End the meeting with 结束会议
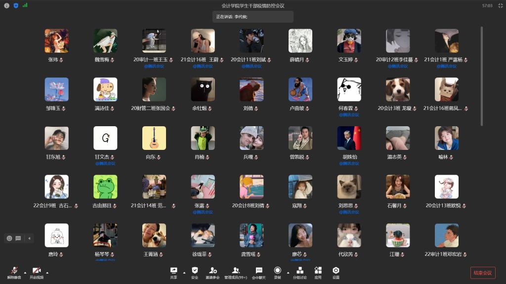The image size is (506, 284). tap(482, 273)
